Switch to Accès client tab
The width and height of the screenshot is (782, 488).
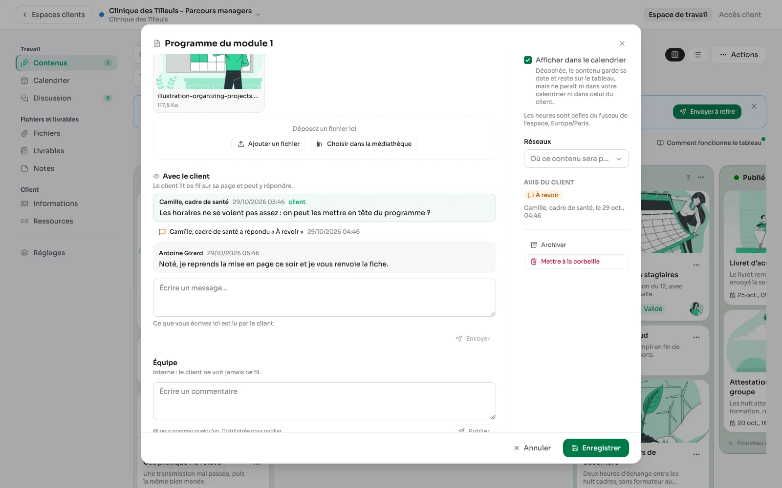740,15
